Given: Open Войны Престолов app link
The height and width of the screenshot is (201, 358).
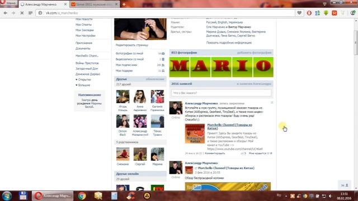Looking at the screenshot, I should (x=87, y=63).
